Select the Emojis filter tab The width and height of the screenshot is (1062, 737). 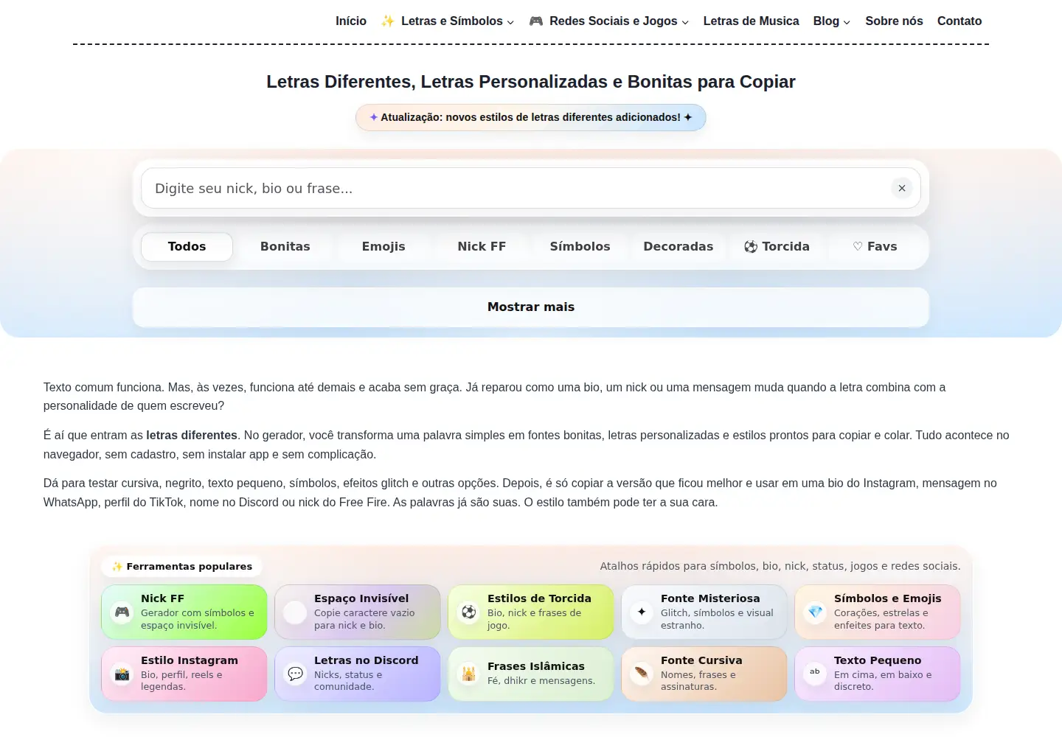click(x=383, y=246)
